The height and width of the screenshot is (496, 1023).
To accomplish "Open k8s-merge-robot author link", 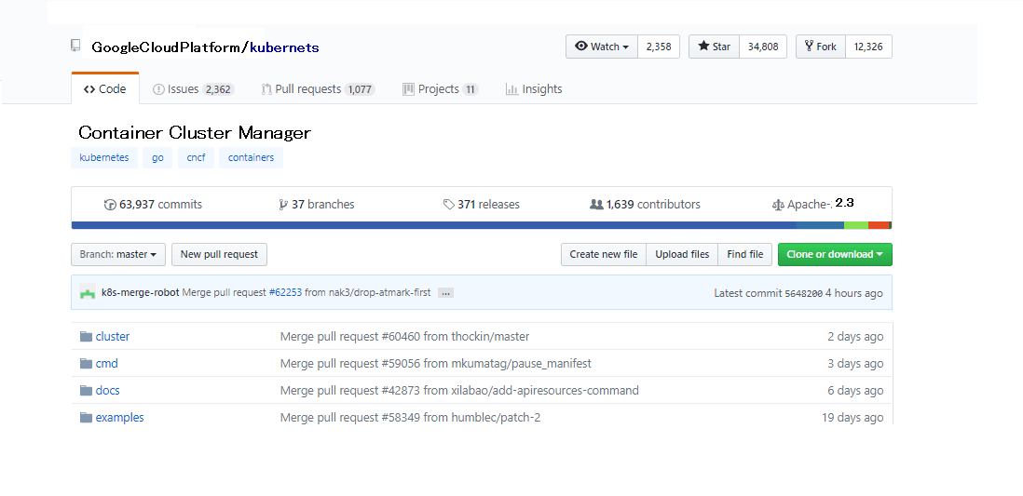I will click(x=141, y=292).
